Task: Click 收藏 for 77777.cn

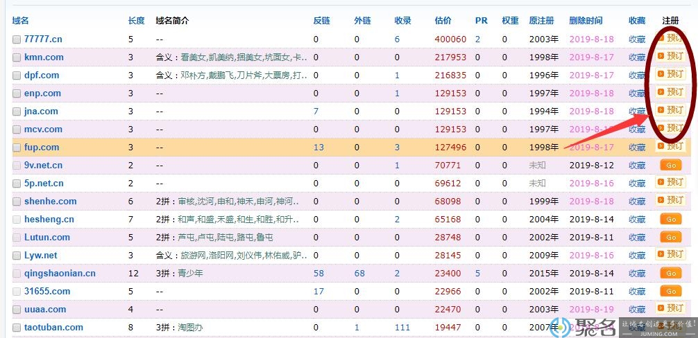Action: point(637,39)
